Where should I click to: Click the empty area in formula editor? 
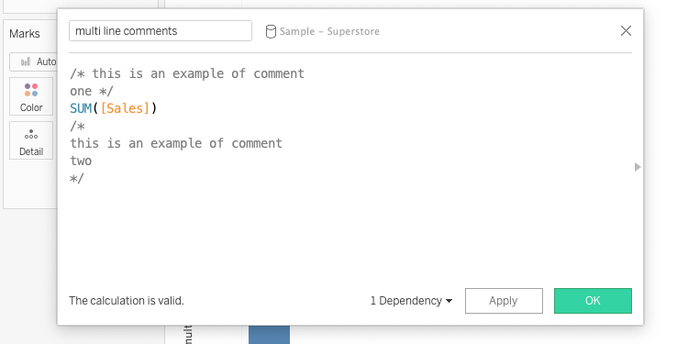click(x=350, y=233)
